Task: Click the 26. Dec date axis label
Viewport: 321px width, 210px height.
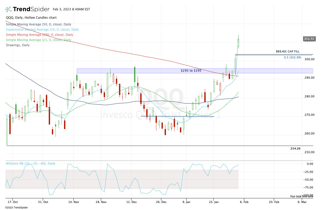Action: (x=161, y=202)
